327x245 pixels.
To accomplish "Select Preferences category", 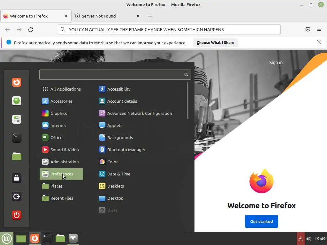I will coord(61,174).
